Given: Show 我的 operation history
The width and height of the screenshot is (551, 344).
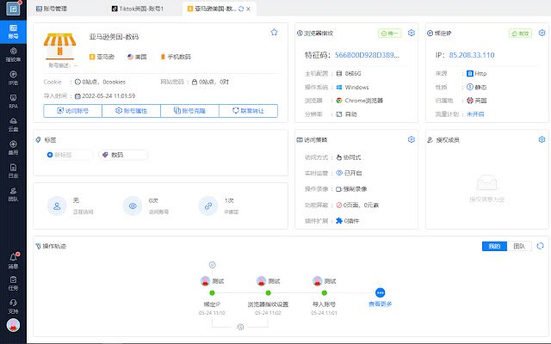Looking at the screenshot, I should (494, 246).
